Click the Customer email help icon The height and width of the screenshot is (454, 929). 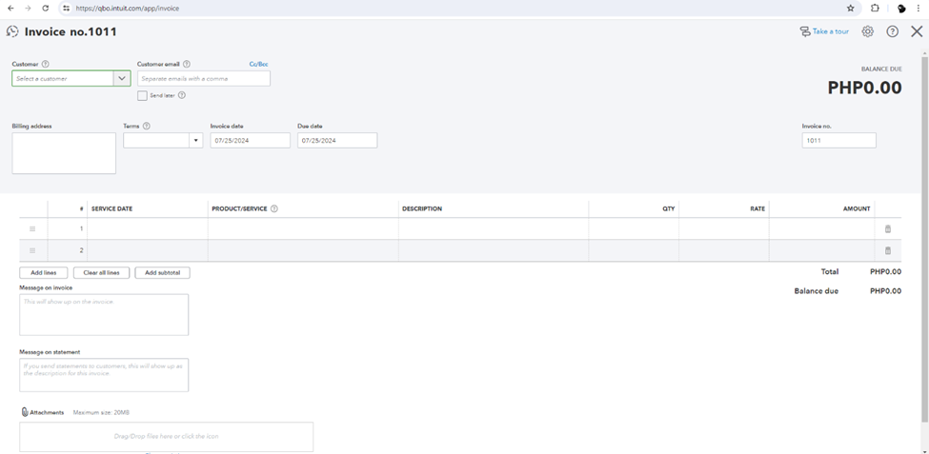(187, 64)
